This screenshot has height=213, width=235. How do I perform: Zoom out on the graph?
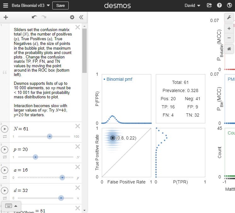[229, 38]
